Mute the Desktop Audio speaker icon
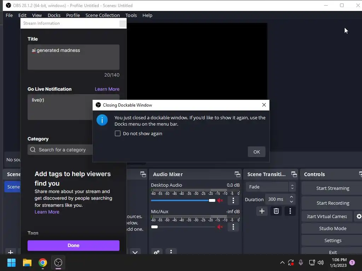The image size is (362, 271). click(x=220, y=200)
